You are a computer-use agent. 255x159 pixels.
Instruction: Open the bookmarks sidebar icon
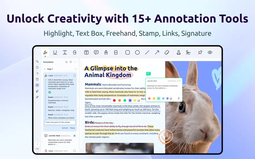[37, 79]
